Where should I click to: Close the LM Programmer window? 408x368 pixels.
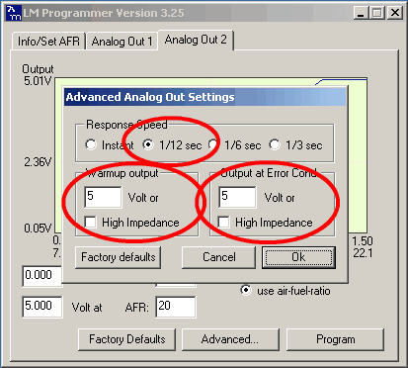(x=395, y=13)
